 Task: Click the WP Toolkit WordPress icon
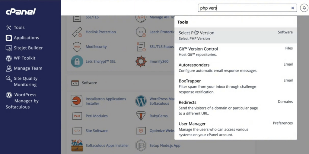(x=9, y=58)
